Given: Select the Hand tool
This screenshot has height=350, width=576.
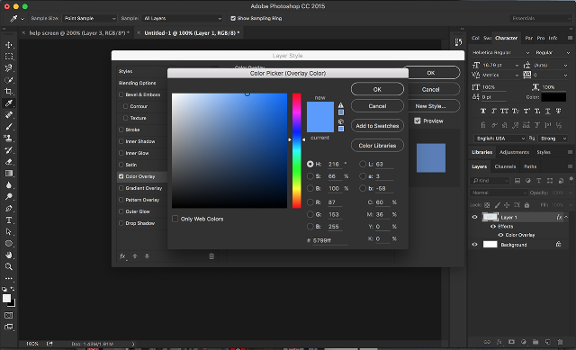Looking at the screenshot, I should pos(8,255).
